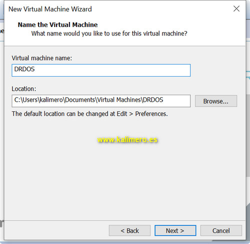Click the 'Name the Virtual Machine' heading
The image size is (250, 244).
(x=57, y=25)
